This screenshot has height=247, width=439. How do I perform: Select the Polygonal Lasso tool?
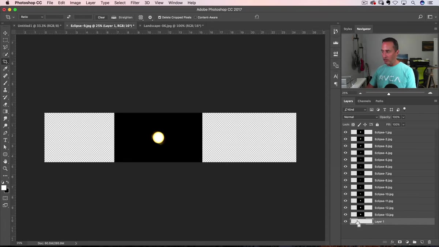pos(5,47)
